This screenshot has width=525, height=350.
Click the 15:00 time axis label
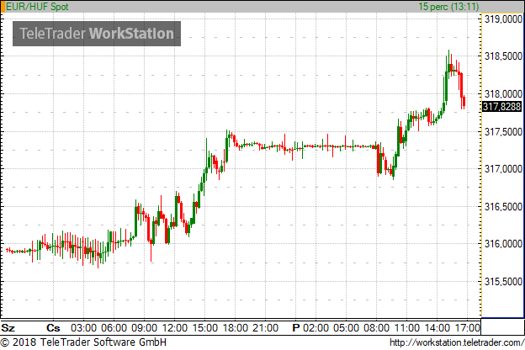point(205,327)
